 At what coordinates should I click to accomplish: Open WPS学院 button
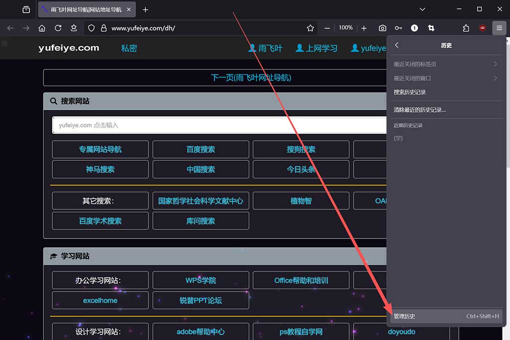[201, 281]
